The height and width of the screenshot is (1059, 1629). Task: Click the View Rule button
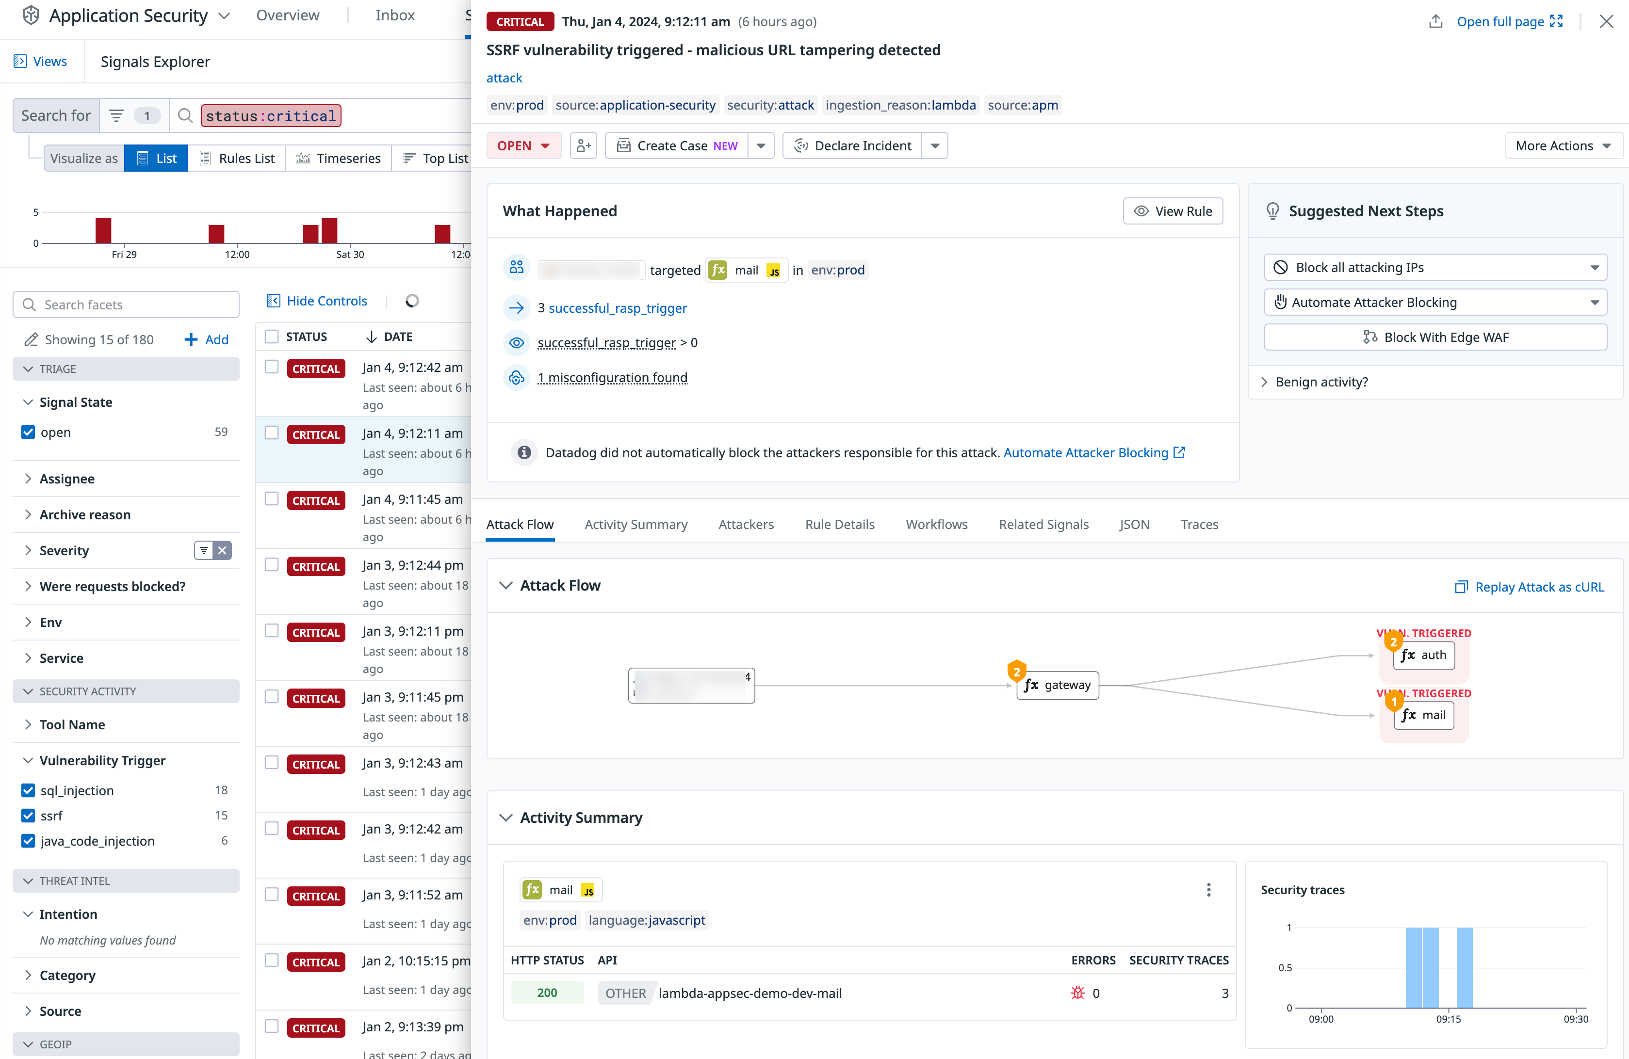(1173, 211)
